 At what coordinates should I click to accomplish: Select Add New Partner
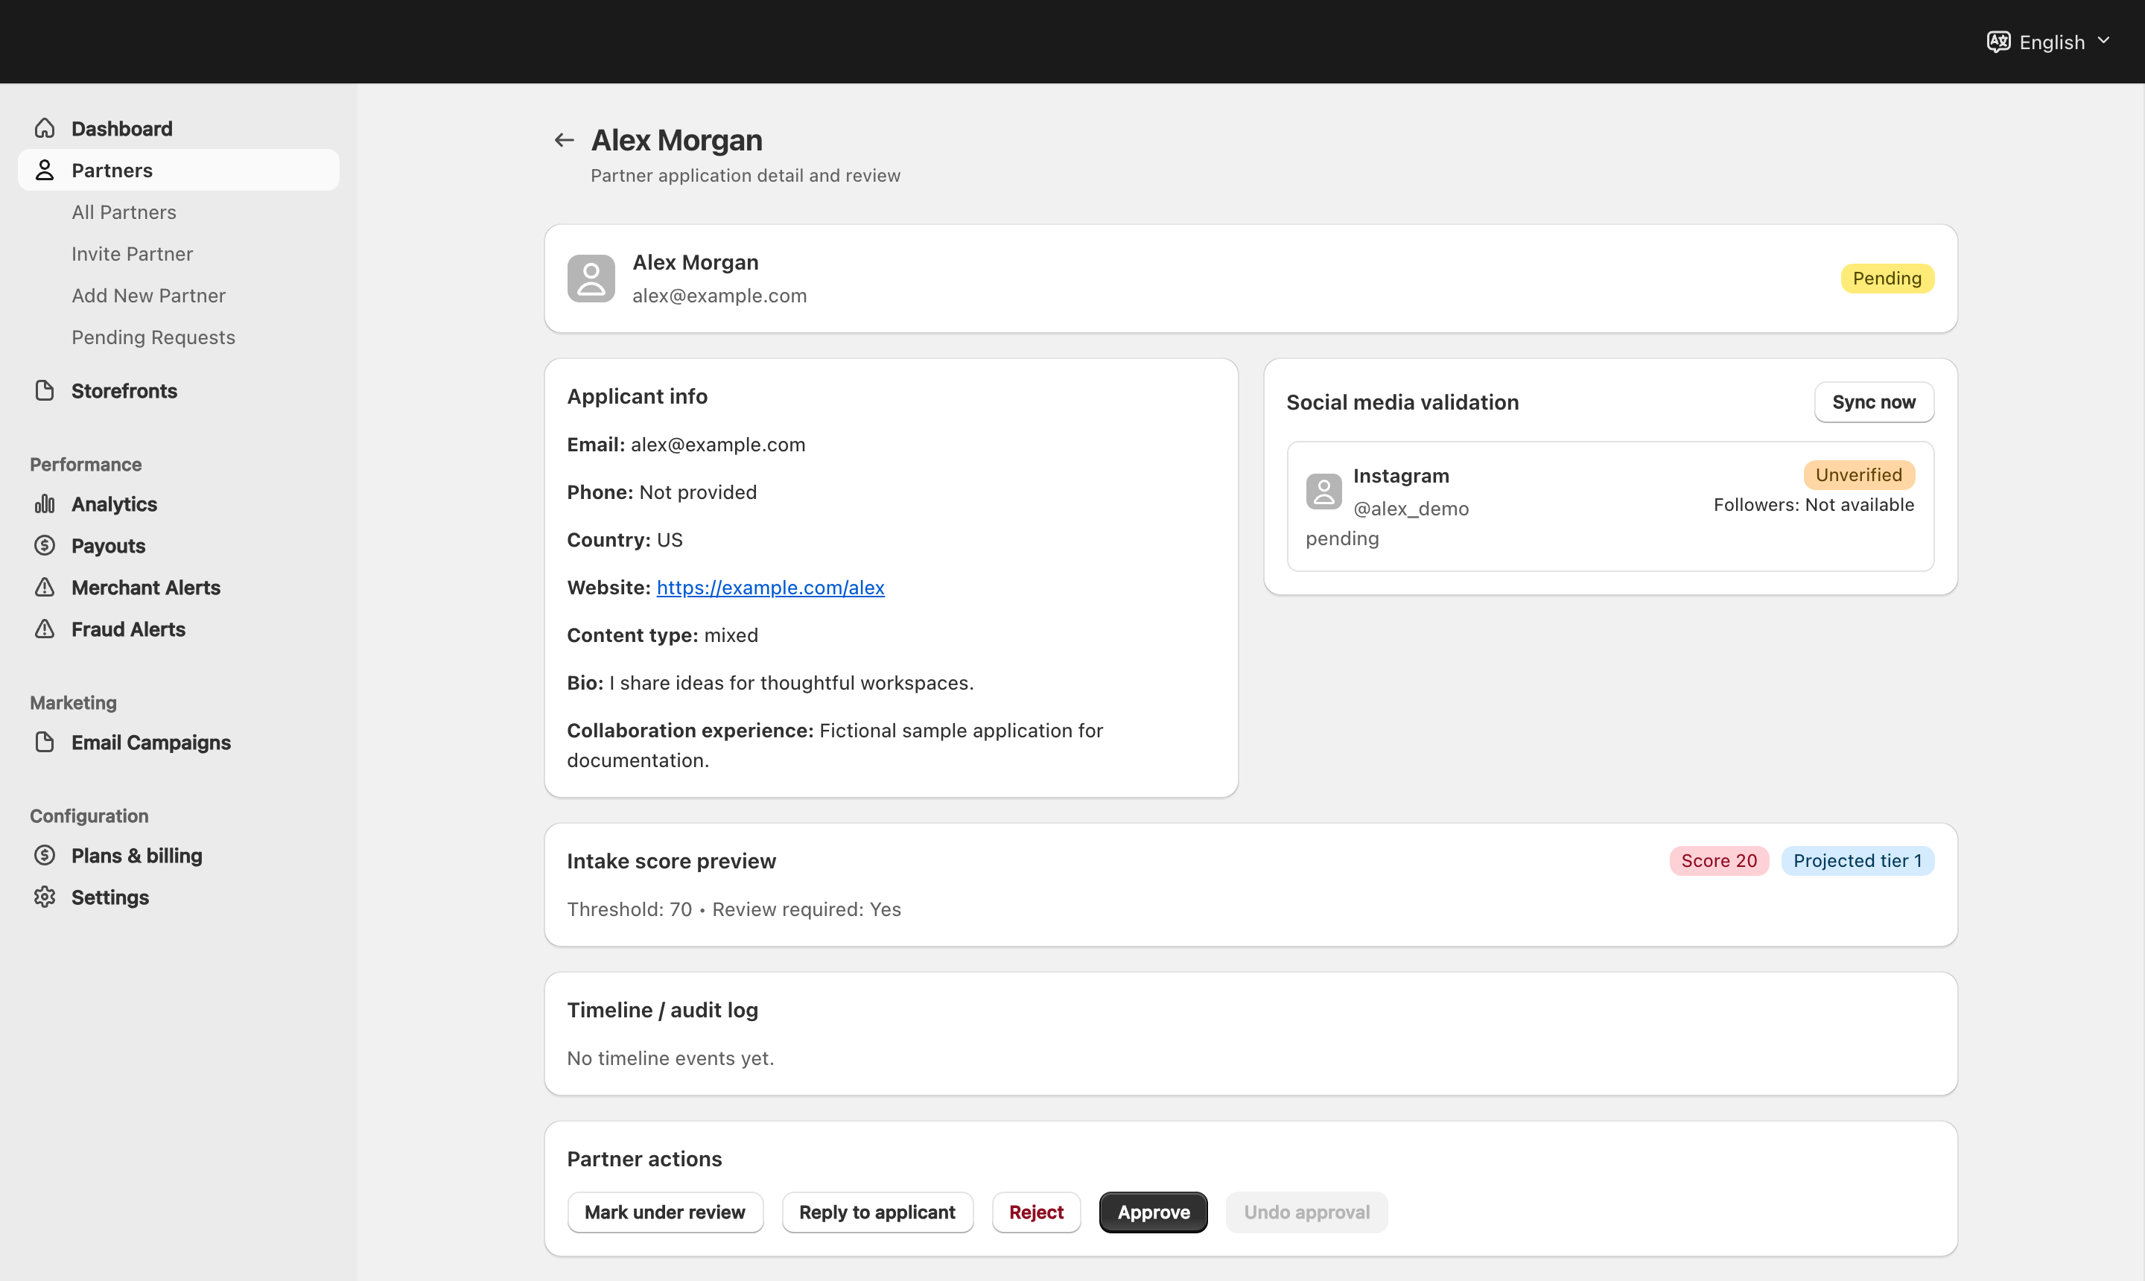148,296
